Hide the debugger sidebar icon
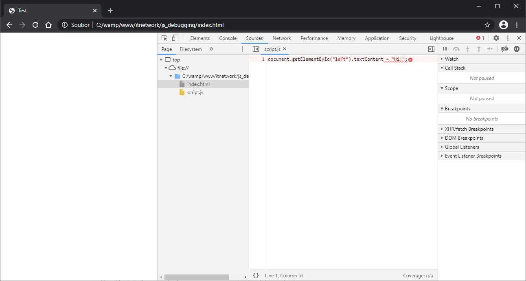526x281 pixels. [x=431, y=49]
